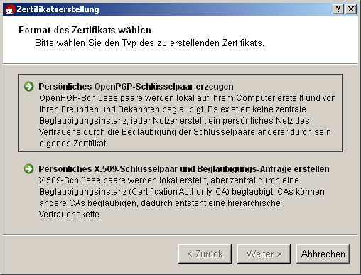Click the word Vertrauenskette in X.509 description
Screen dimensions: 361x275
click(70, 215)
